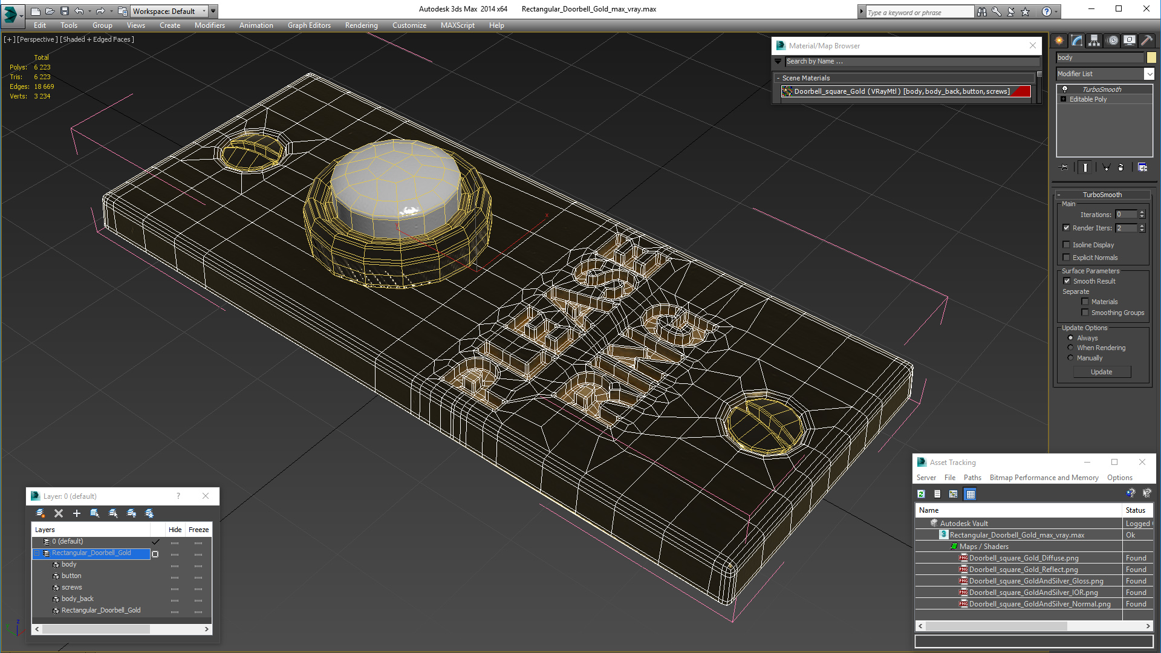The image size is (1161, 653).
Task: Select the When Rendering radio option
Action: click(1071, 348)
